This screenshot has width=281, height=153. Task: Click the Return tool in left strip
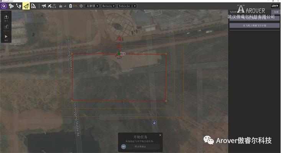[6, 28]
